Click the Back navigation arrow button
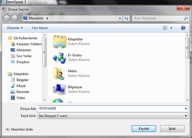Screen dimensions: 192x138 click(7, 18)
